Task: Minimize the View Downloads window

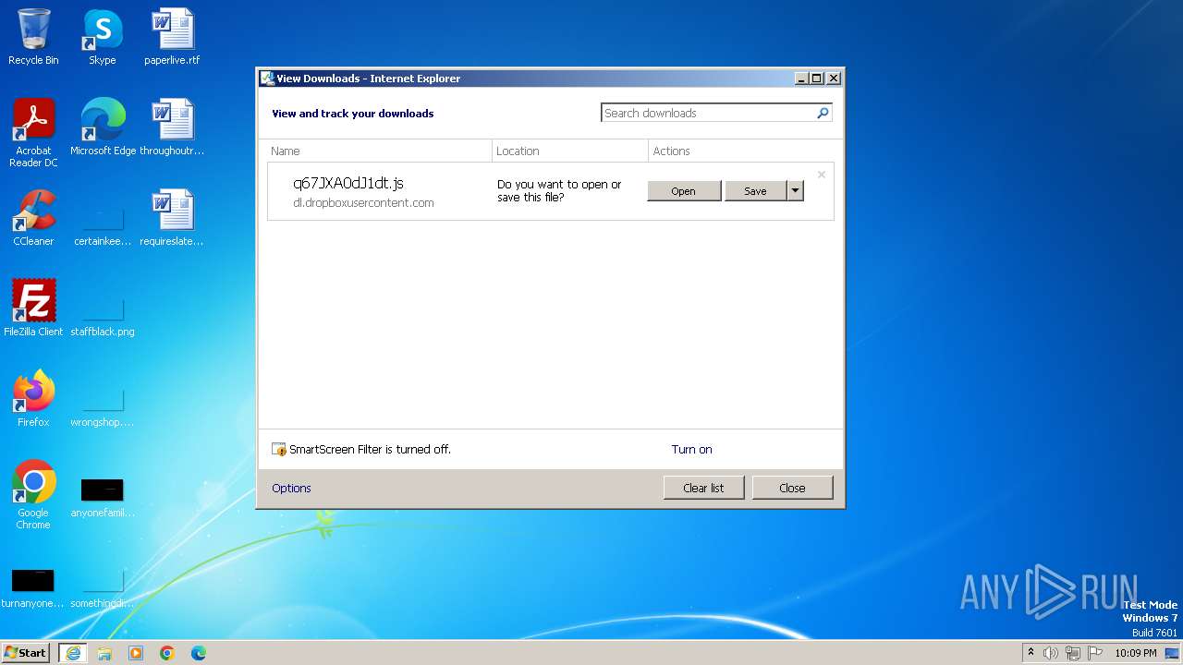Action: pos(801,79)
